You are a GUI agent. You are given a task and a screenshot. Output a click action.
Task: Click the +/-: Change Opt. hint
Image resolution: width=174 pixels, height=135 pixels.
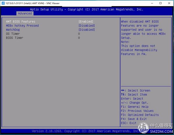(135, 103)
